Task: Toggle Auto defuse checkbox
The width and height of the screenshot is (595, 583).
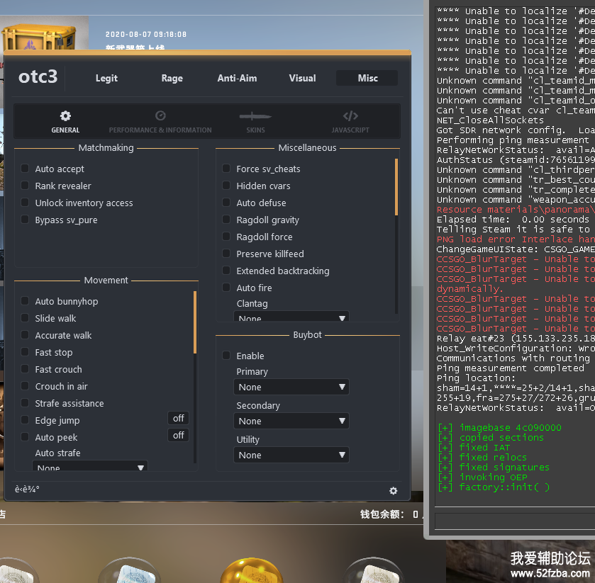Action: 226,203
